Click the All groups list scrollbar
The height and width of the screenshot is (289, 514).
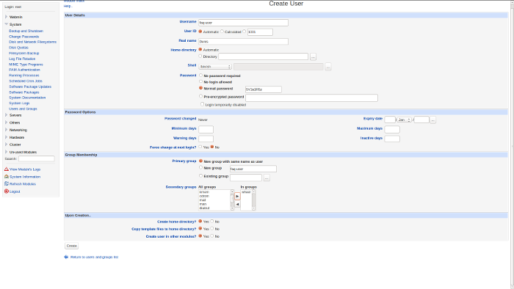(x=232, y=200)
